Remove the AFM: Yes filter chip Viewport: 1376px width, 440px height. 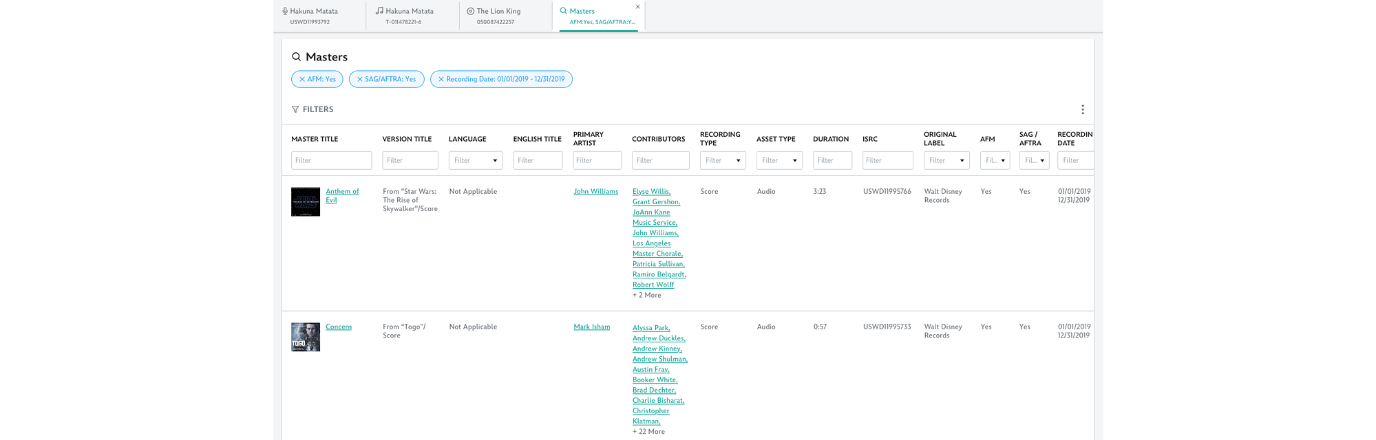[x=301, y=79]
